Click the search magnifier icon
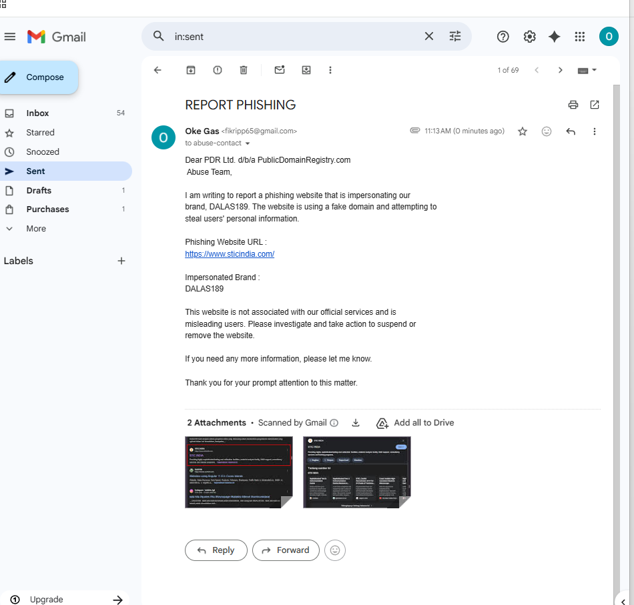 159,37
